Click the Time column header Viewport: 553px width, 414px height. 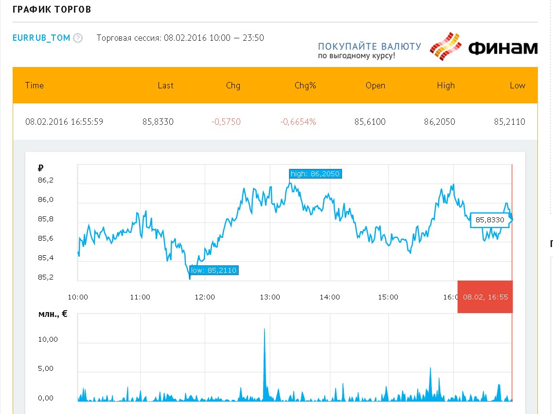[x=35, y=85]
